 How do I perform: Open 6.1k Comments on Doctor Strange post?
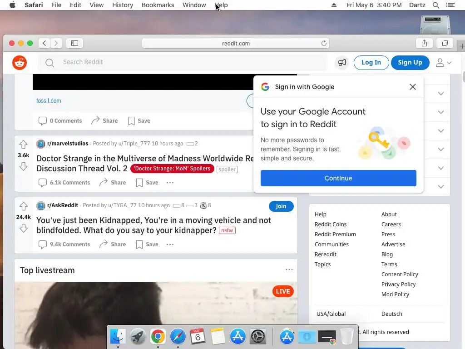point(64,183)
